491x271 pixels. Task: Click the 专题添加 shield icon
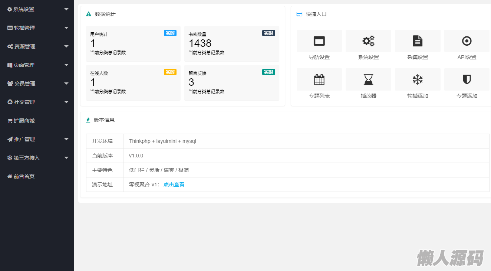[467, 79]
